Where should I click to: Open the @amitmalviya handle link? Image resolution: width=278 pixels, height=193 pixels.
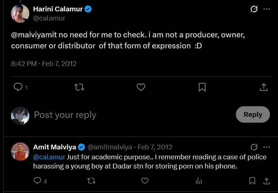(x=110, y=147)
